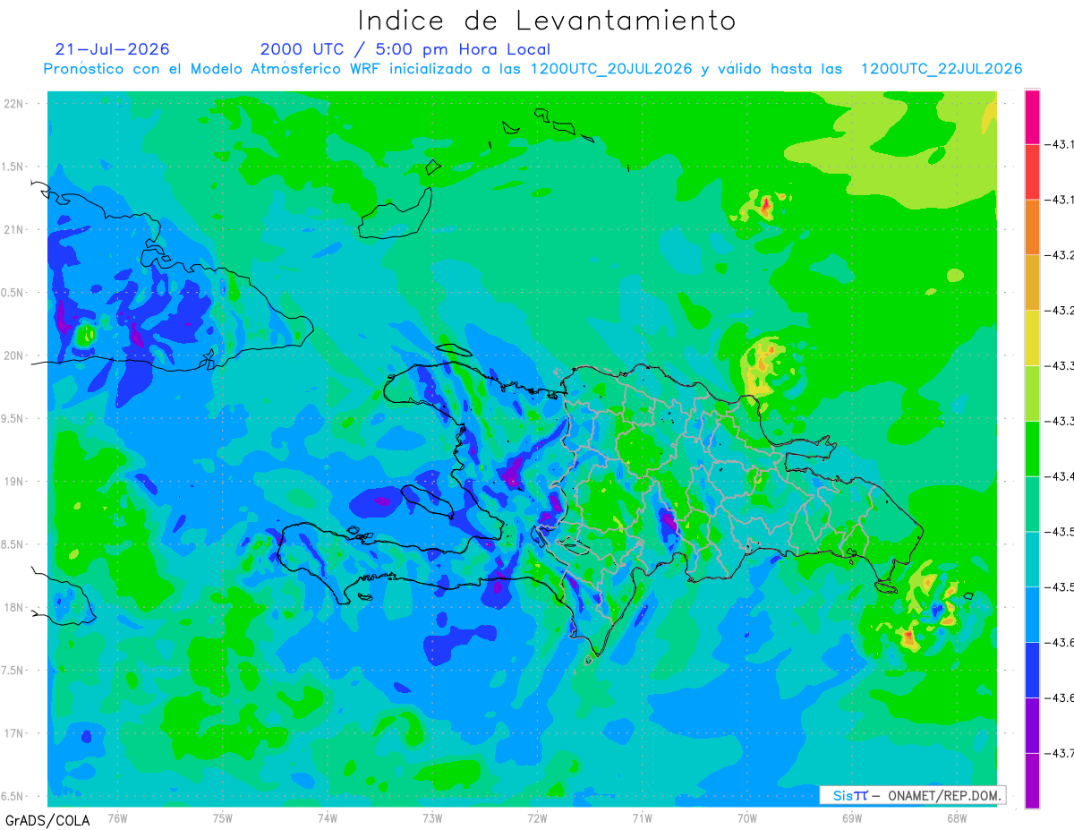Click the '17N' latitude label
1074x830 pixels.
tap(15, 733)
